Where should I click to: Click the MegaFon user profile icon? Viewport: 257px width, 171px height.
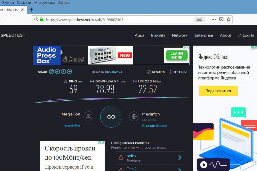88,116
